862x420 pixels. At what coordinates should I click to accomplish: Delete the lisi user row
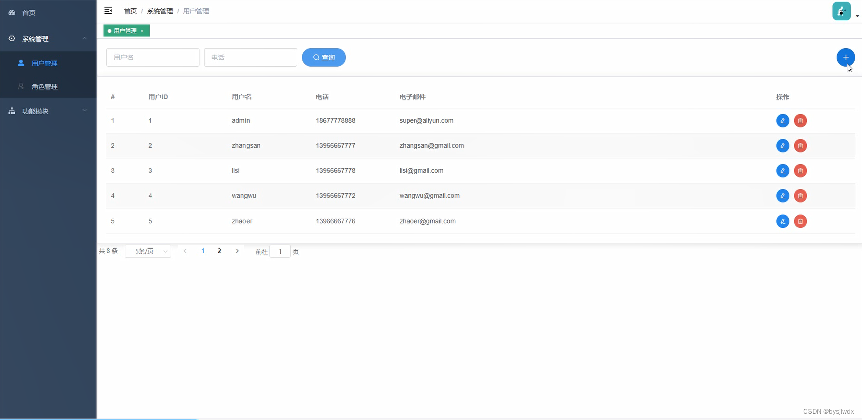(800, 171)
